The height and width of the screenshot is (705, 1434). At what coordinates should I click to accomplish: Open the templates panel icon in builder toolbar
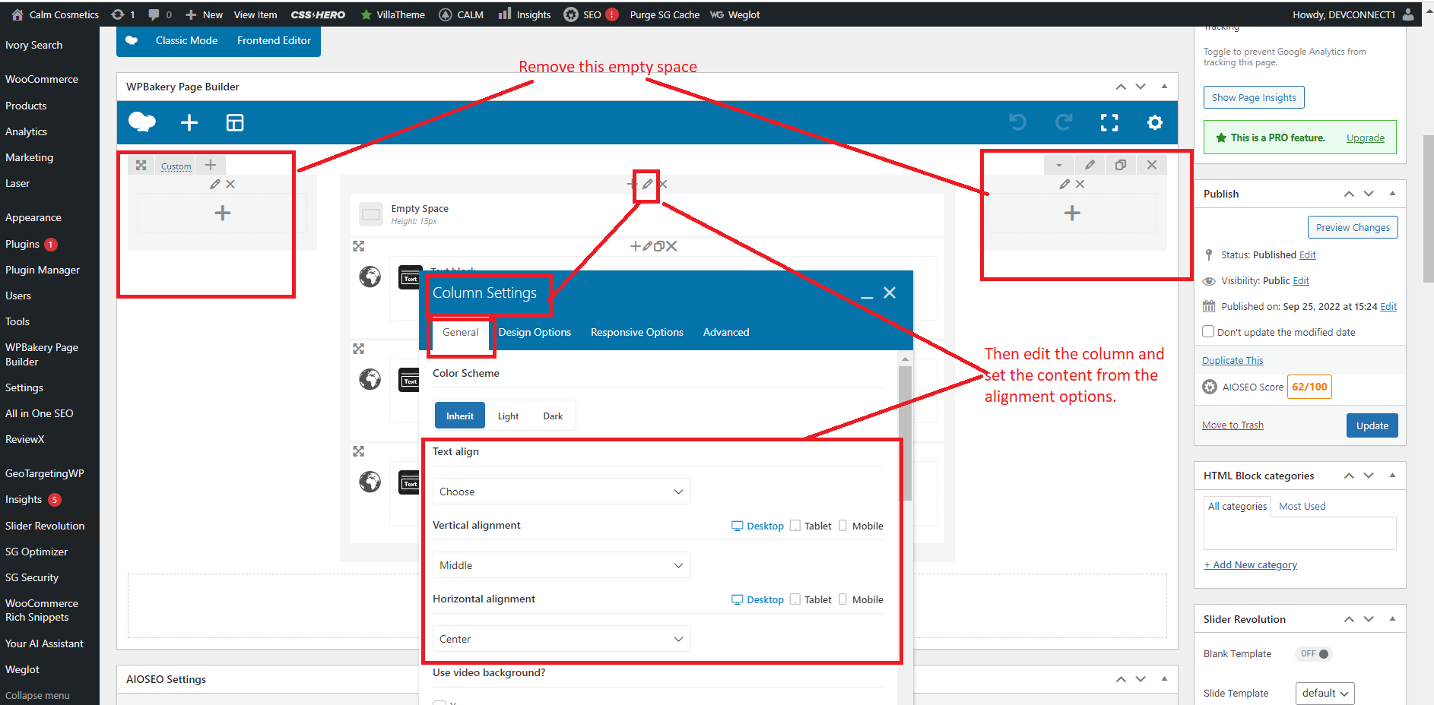235,122
